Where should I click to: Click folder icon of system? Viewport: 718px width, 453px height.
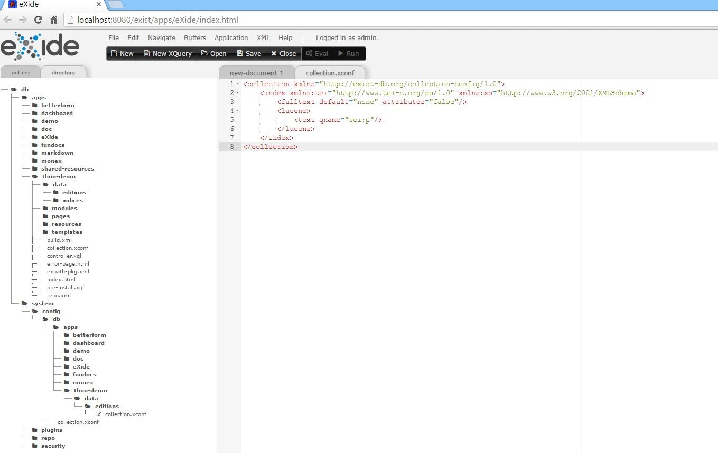tap(24, 303)
